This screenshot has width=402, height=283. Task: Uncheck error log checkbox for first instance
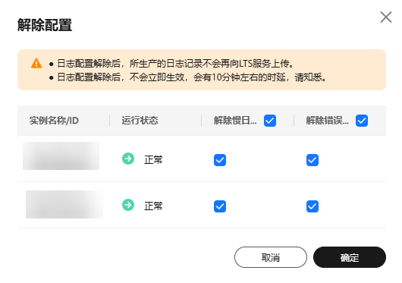tap(312, 160)
